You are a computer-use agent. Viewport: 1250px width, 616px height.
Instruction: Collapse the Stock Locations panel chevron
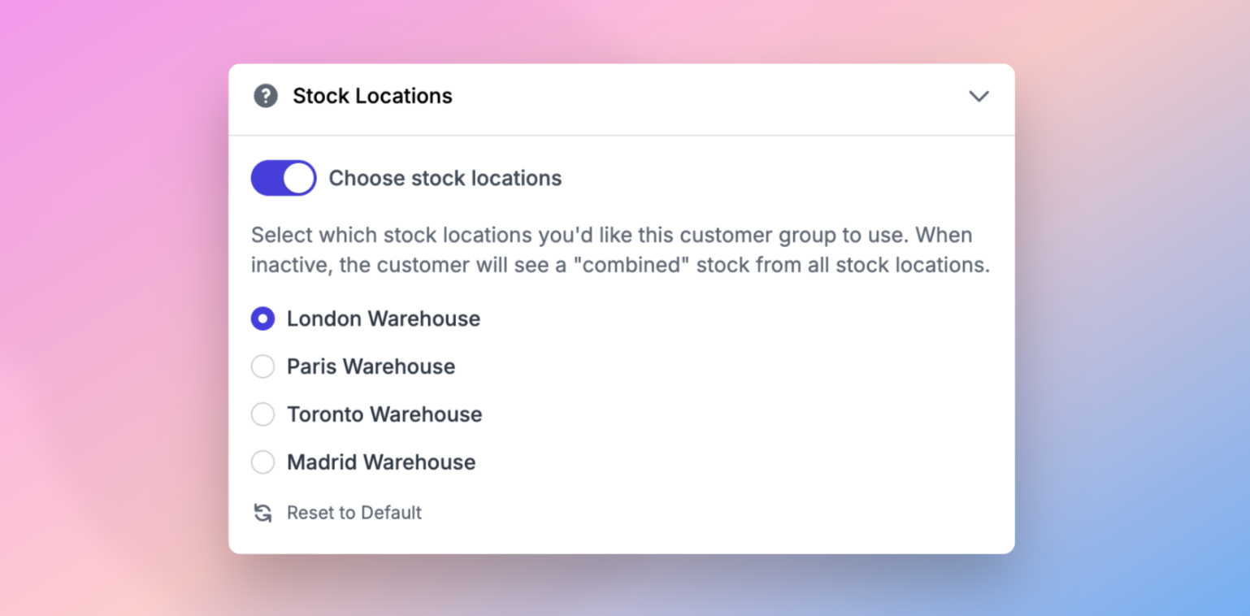979,96
